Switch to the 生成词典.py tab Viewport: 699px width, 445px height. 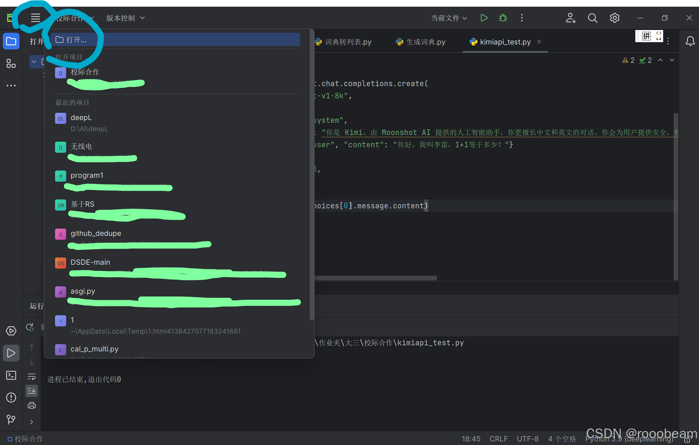[x=425, y=42]
